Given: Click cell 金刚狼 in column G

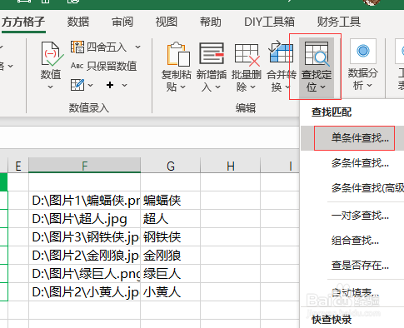Looking at the screenshot, I should (171, 256).
